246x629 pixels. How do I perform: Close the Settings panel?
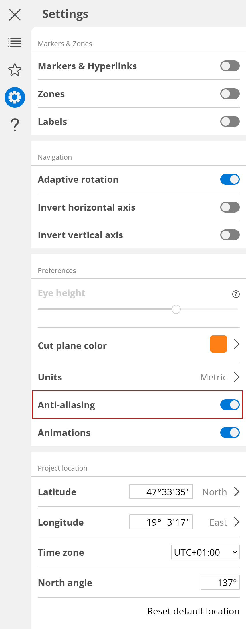pos(15,15)
